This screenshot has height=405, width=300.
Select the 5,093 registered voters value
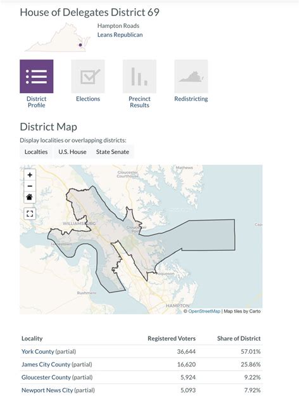click(188, 390)
